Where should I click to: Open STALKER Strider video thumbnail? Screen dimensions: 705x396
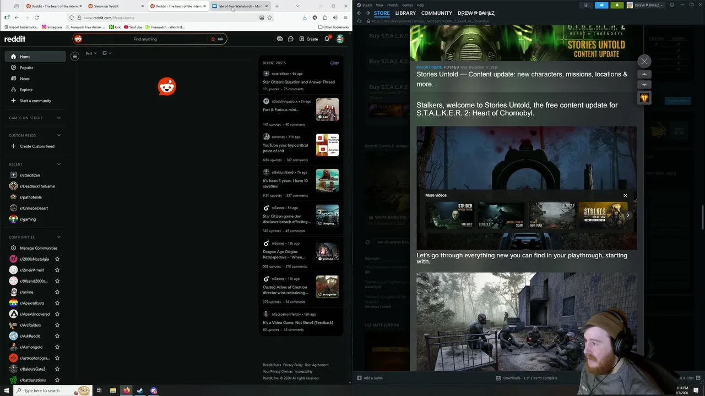[450, 215]
